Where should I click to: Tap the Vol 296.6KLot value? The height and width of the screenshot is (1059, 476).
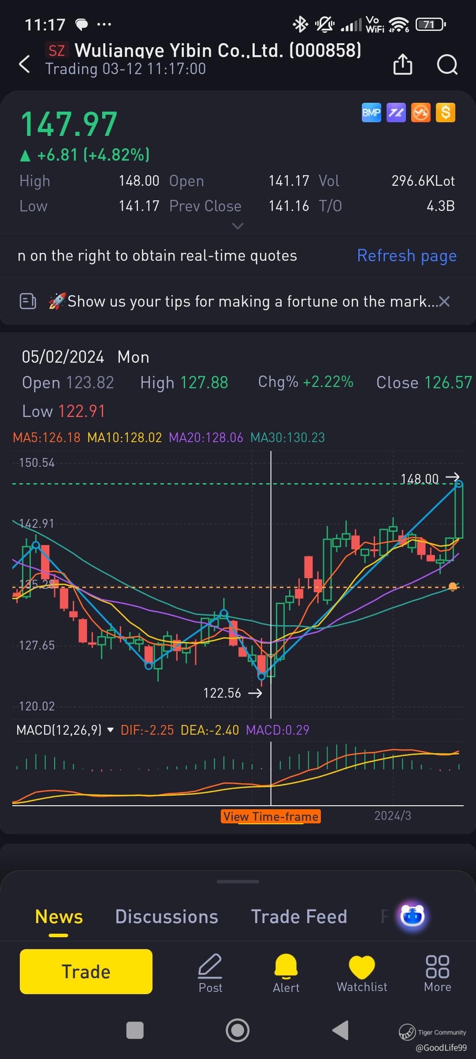pyautogui.click(x=423, y=181)
